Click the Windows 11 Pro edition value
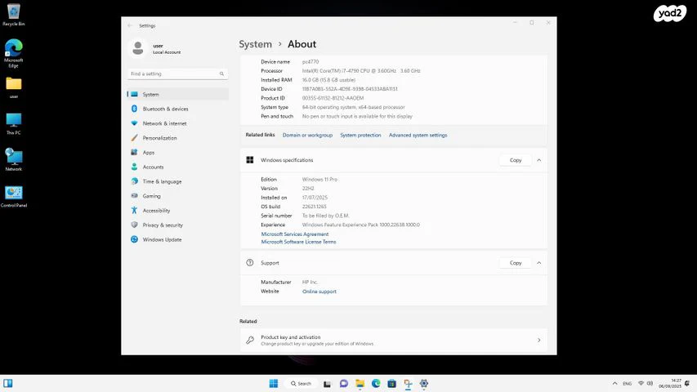Viewport: 697px width, 392px height. tap(319, 180)
